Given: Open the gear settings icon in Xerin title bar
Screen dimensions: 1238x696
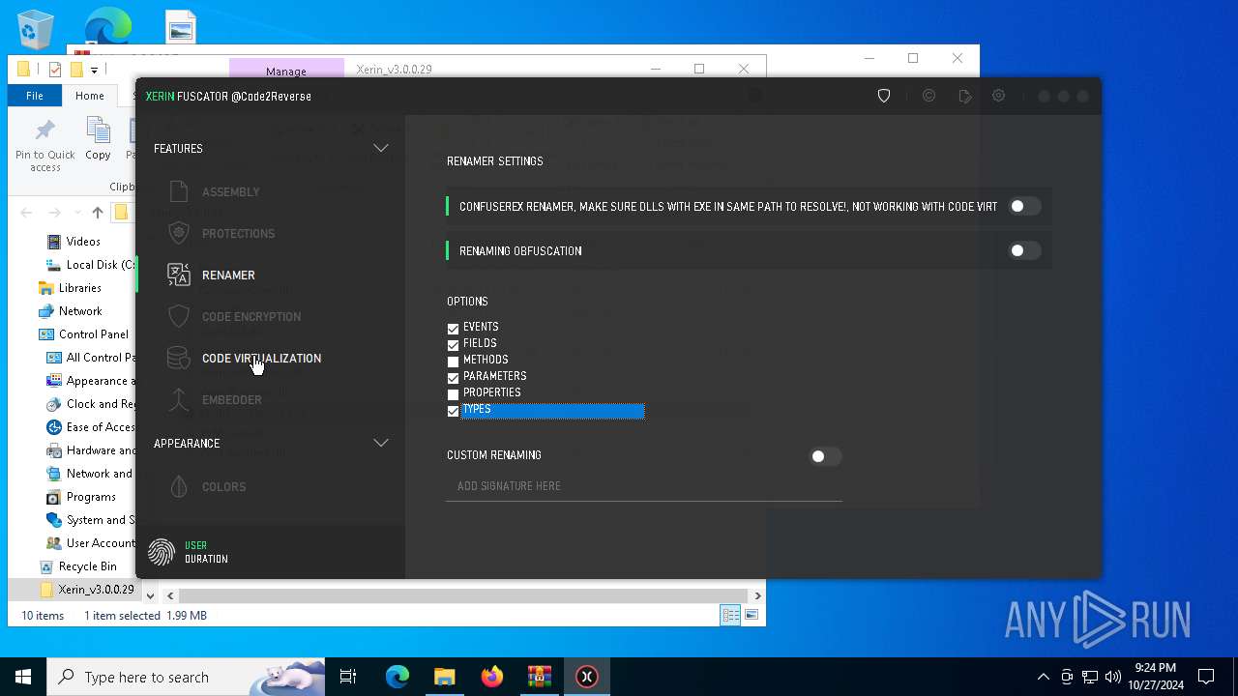Looking at the screenshot, I should 999,96.
